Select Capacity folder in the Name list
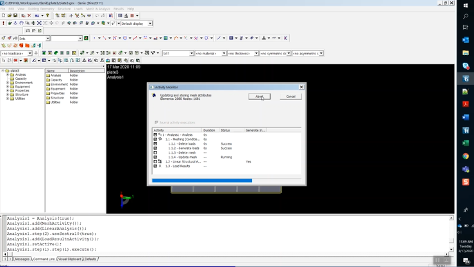Image resolution: width=474 pixels, height=267 pixels. 56,80
